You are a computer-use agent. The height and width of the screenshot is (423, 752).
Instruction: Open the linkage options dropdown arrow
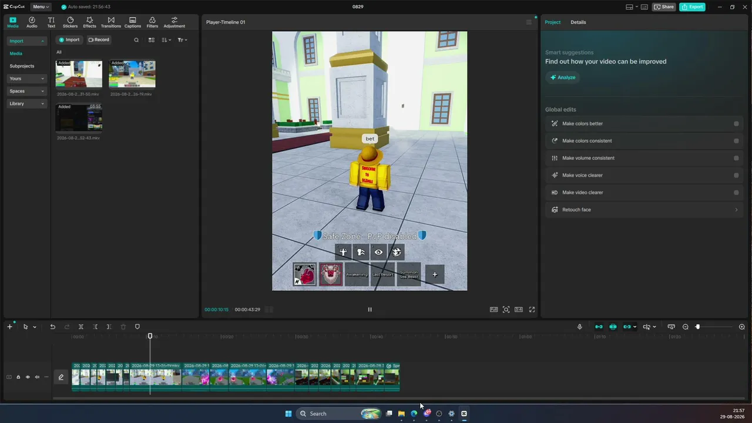click(x=635, y=327)
